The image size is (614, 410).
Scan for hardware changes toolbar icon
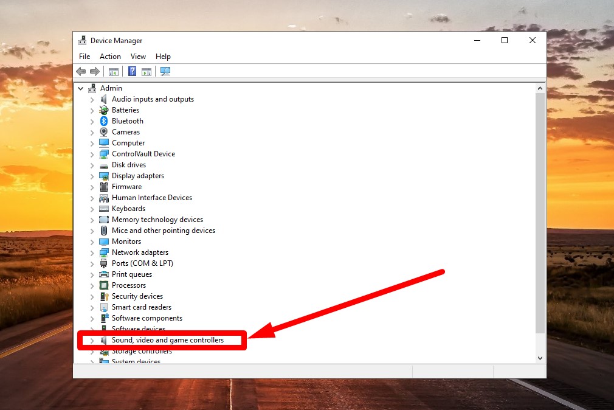(165, 71)
